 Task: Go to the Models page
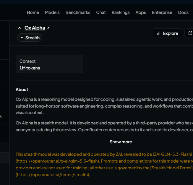(52, 12)
